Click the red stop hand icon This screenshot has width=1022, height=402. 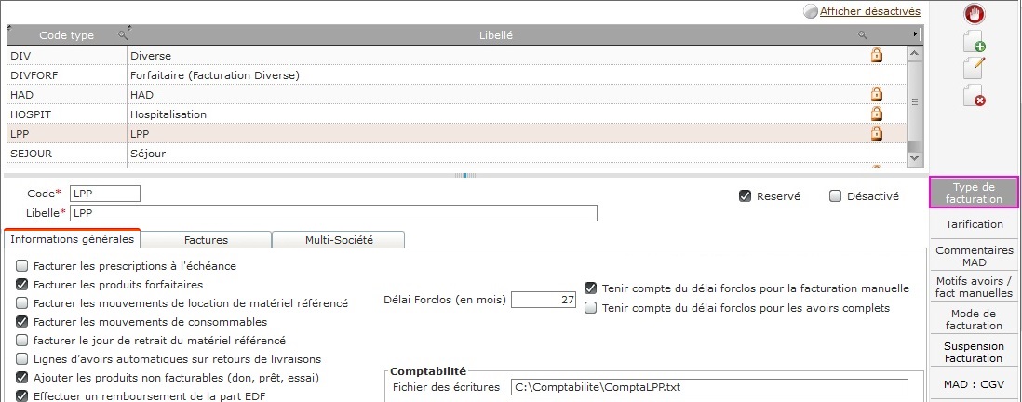(x=975, y=14)
